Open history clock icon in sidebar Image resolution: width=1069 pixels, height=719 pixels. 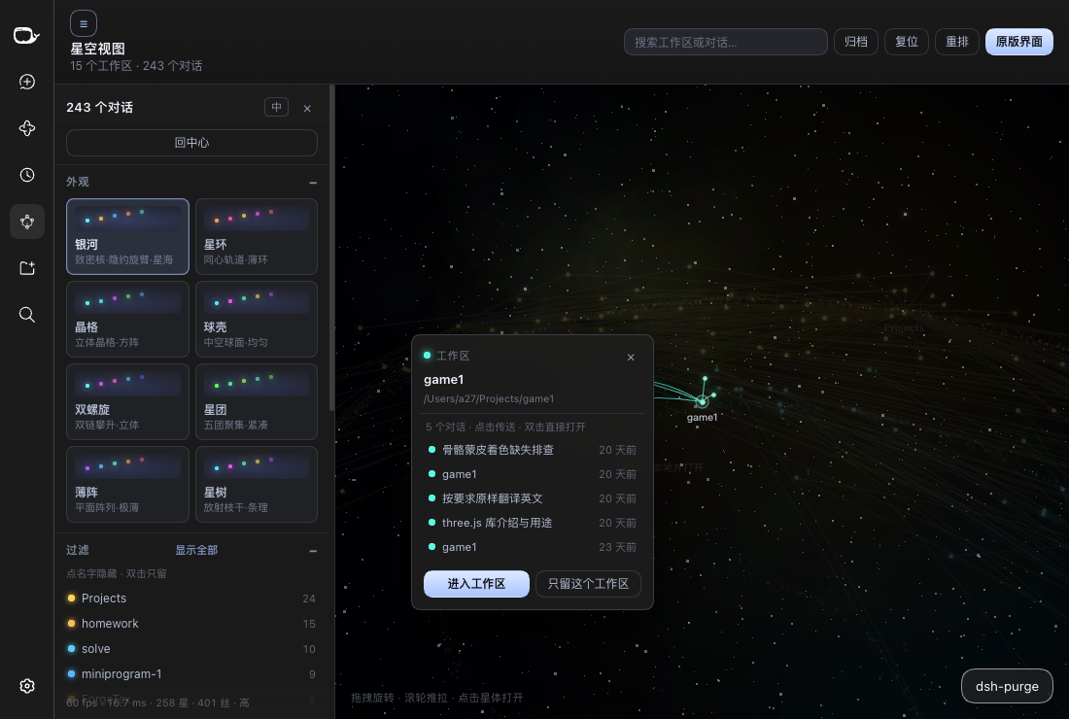pyautogui.click(x=26, y=175)
